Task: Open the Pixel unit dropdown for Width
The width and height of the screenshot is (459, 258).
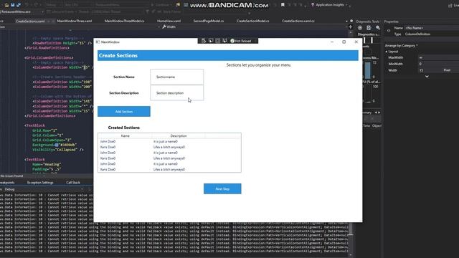Action: coord(450,70)
